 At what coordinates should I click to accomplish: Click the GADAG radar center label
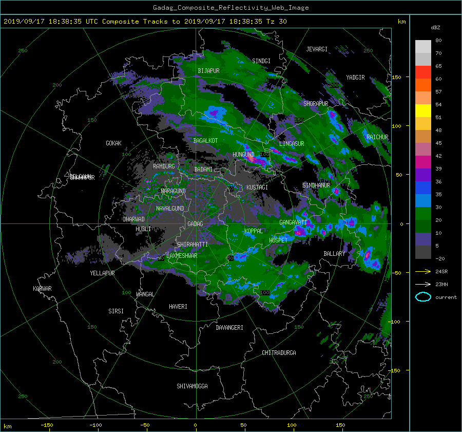tap(195, 224)
